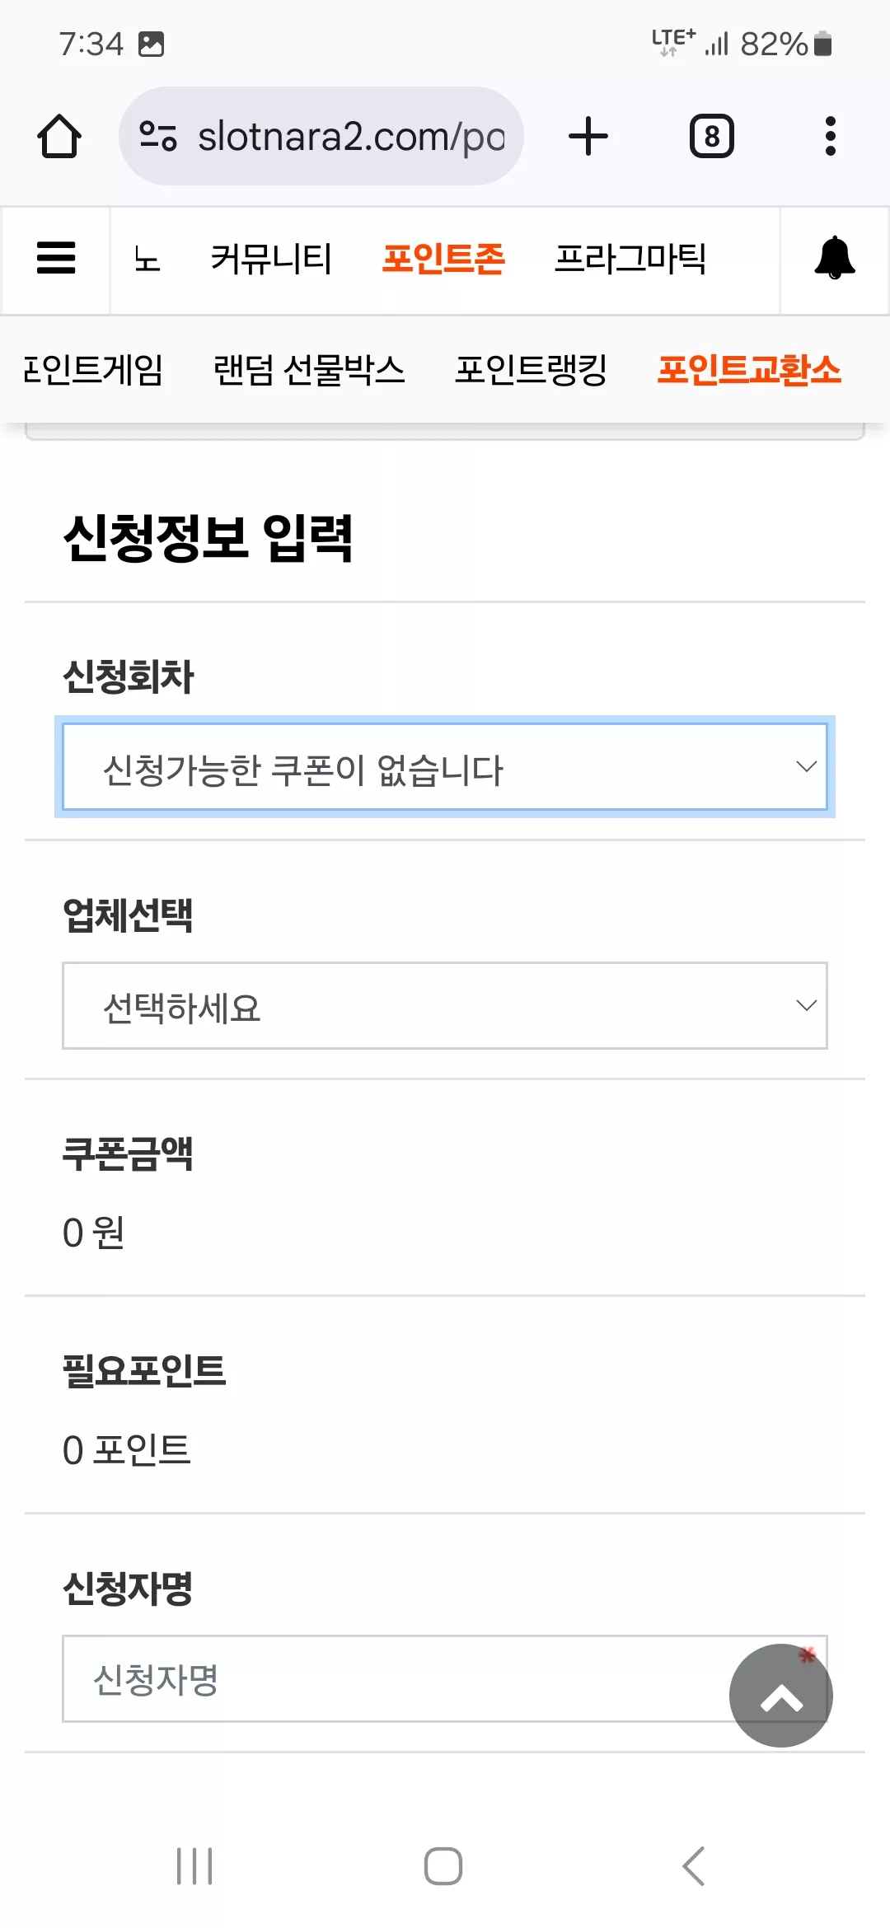890x1928 pixels.
Task: Open a new tab with plus icon
Action: click(588, 136)
